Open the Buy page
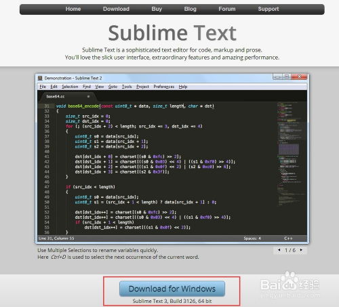This screenshot has height=307, width=339. pyautogui.click(x=157, y=9)
